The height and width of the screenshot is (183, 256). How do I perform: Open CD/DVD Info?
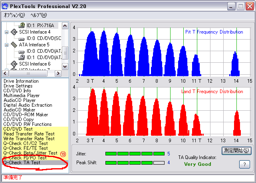[17, 91]
